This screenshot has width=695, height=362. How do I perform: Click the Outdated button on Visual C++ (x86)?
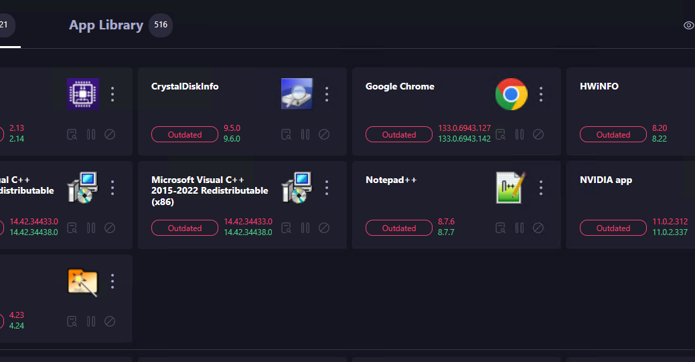pos(185,228)
